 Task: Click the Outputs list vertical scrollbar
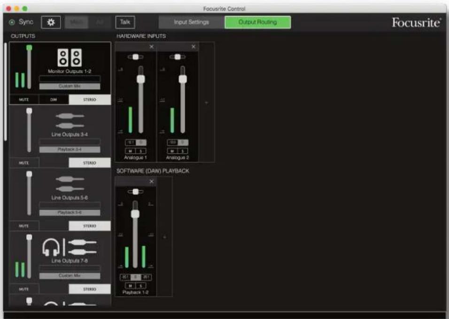[6, 92]
